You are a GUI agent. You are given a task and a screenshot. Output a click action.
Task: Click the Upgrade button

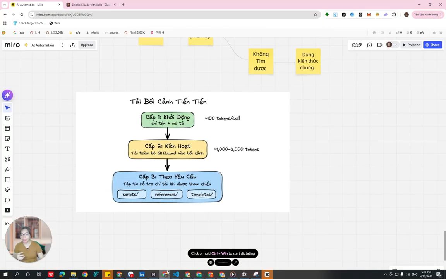click(87, 45)
